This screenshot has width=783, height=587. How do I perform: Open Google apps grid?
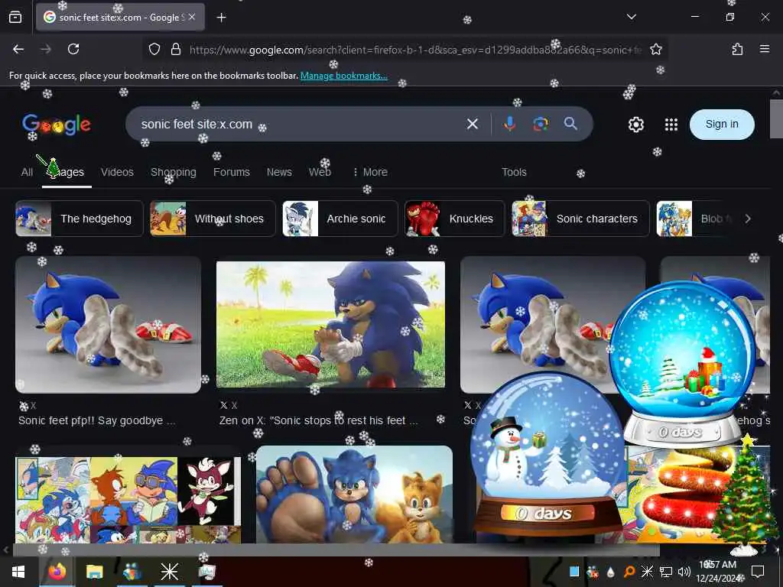coord(671,125)
